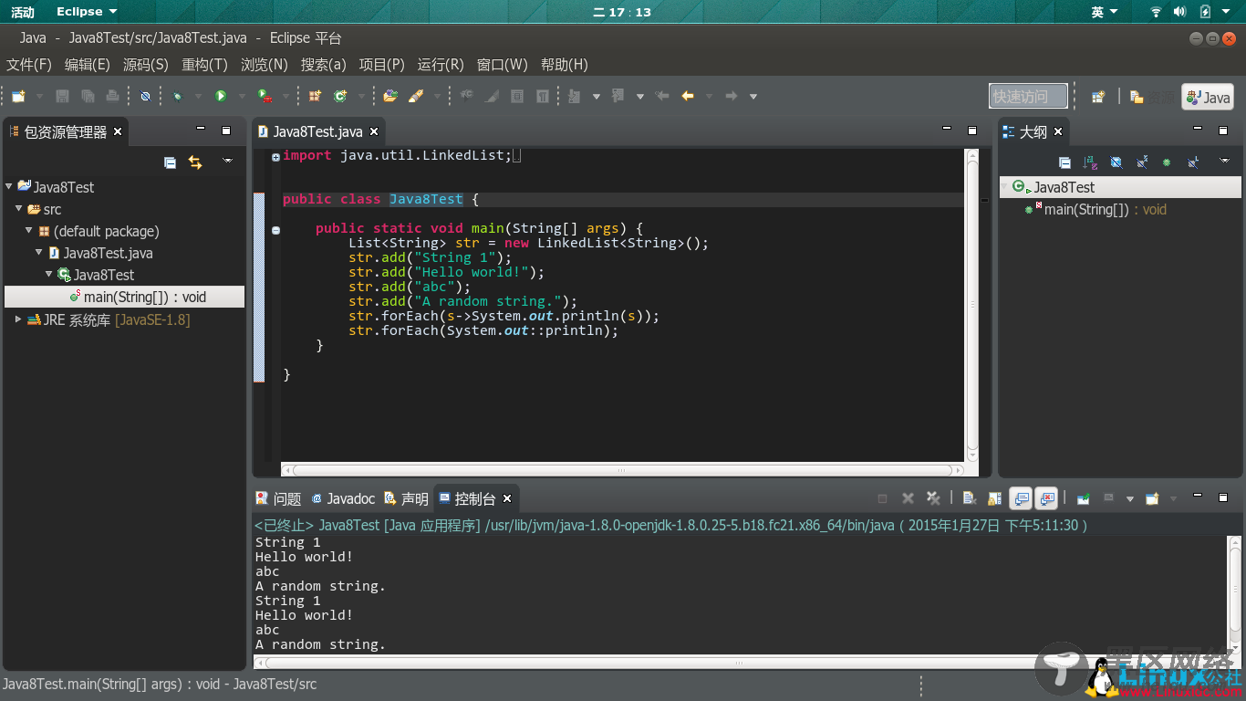1246x701 pixels.
Task: Collapse all in 包资源管理器
Action: tap(170, 162)
